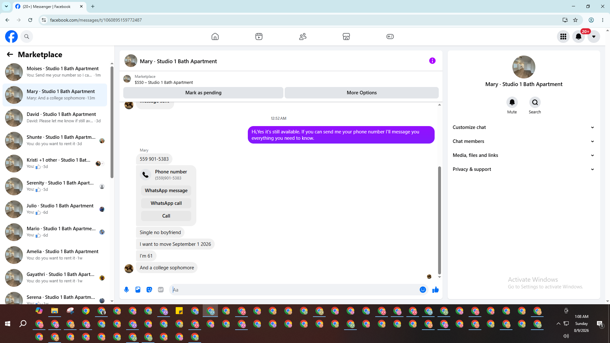
Task: Open the emoji picker smiley
Action: 423,290
